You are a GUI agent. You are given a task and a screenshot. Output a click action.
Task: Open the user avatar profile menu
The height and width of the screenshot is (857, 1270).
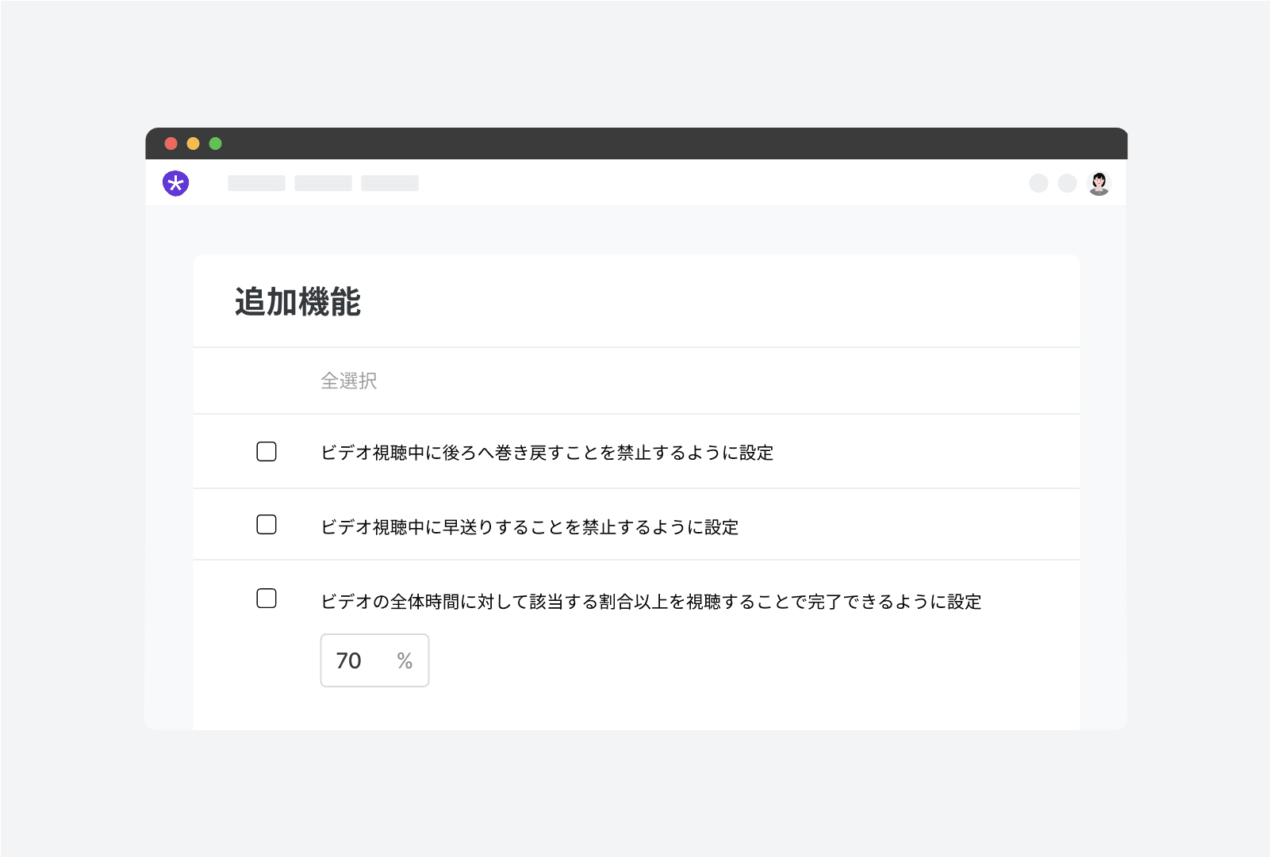[1099, 183]
